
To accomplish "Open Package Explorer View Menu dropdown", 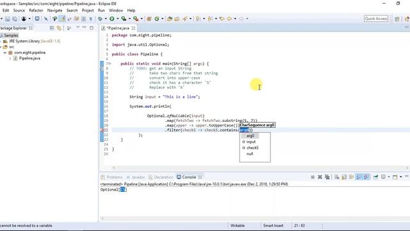I will 78,28.
